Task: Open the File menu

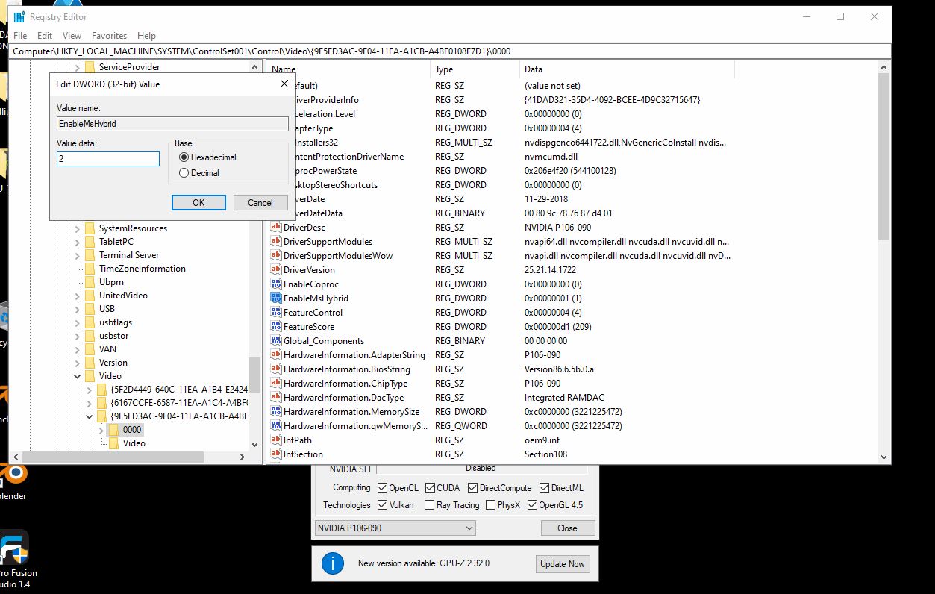Action: pyautogui.click(x=20, y=36)
